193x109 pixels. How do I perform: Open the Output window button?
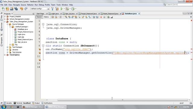tap(36, 103)
